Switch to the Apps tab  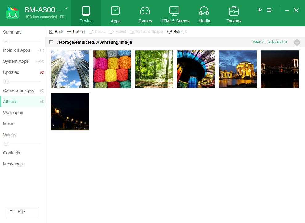pos(116,14)
